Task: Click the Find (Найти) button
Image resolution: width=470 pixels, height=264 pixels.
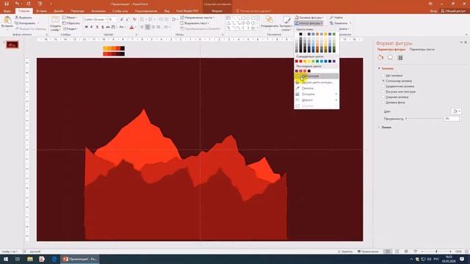Action: click(336, 18)
